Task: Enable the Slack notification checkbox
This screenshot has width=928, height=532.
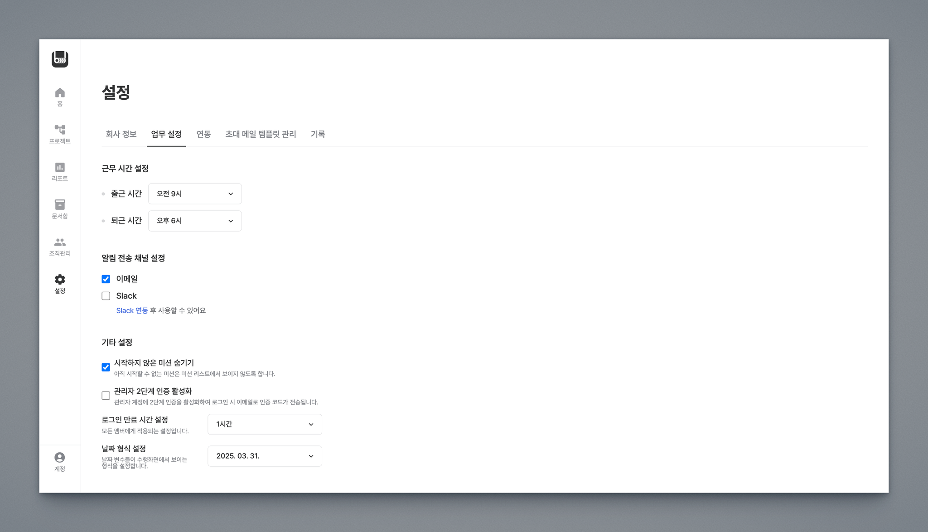Action: pyautogui.click(x=106, y=296)
